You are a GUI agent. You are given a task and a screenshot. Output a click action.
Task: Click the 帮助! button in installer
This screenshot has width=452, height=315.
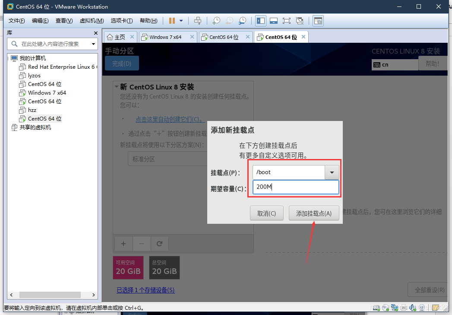tap(433, 64)
